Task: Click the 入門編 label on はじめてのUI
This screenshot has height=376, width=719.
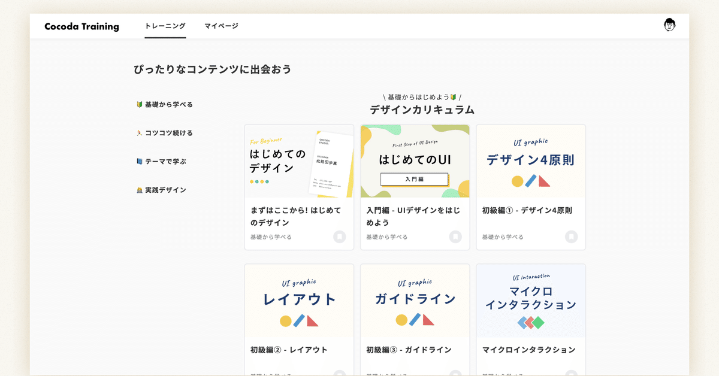Action: 415,179
